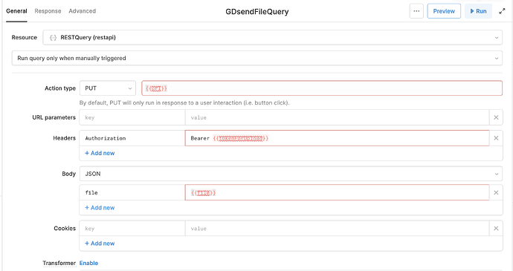Click the Bearer token value field
Viewport: 513px width, 271px height.
337,138
